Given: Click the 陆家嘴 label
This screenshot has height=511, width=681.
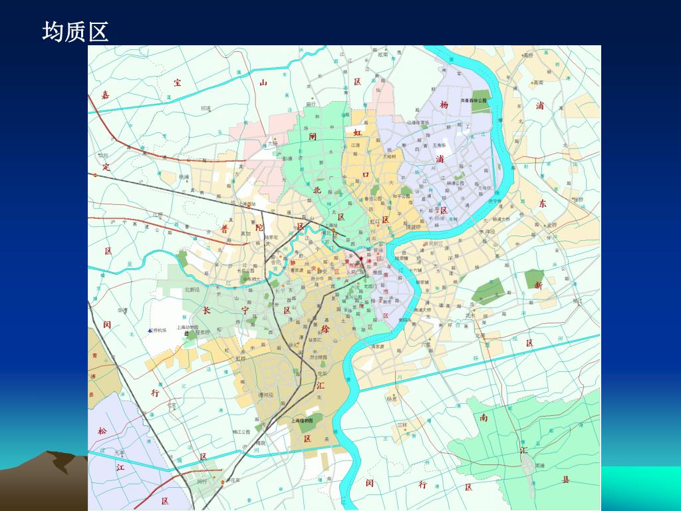Looking at the screenshot, I should click(402, 259).
